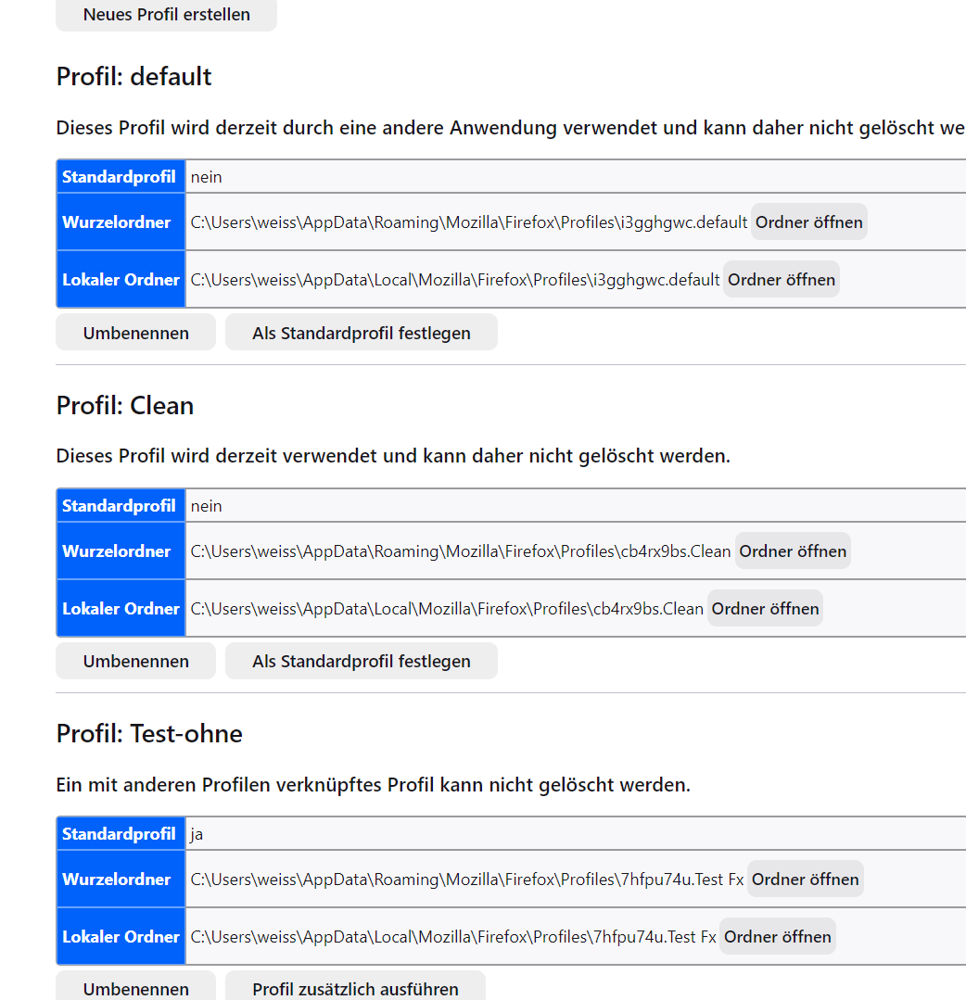Select the Profil: Clean heading
Viewport: 966px width, 1000px height.
point(125,406)
